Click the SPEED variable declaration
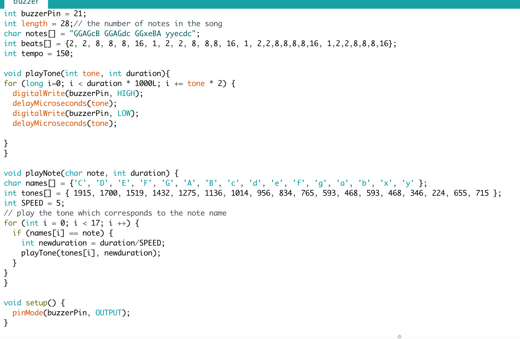 point(32,203)
